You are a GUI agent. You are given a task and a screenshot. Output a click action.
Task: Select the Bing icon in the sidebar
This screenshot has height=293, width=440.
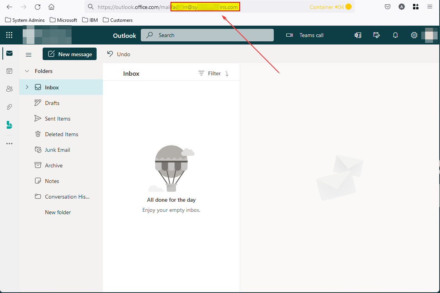[9, 125]
